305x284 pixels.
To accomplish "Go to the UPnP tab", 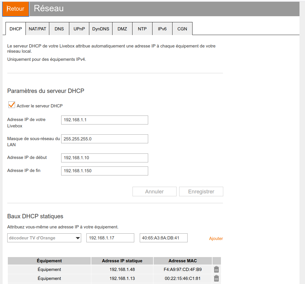I will pyautogui.click(x=79, y=29).
